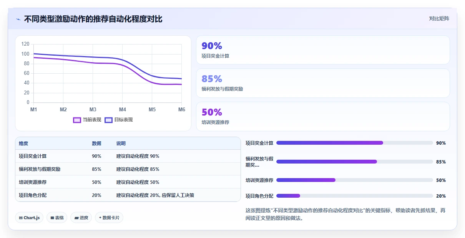Click the icon in Chart.js chip
Image resolution: width=465 pixels, height=238 pixels.
[x=21, y=218]
